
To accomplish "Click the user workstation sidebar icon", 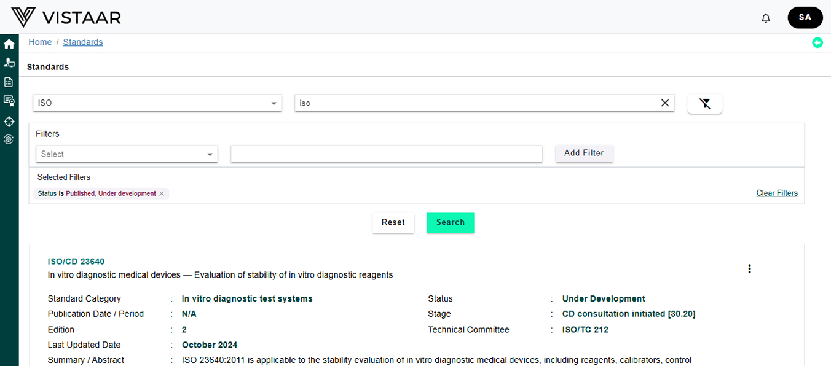I will point(9,63).
